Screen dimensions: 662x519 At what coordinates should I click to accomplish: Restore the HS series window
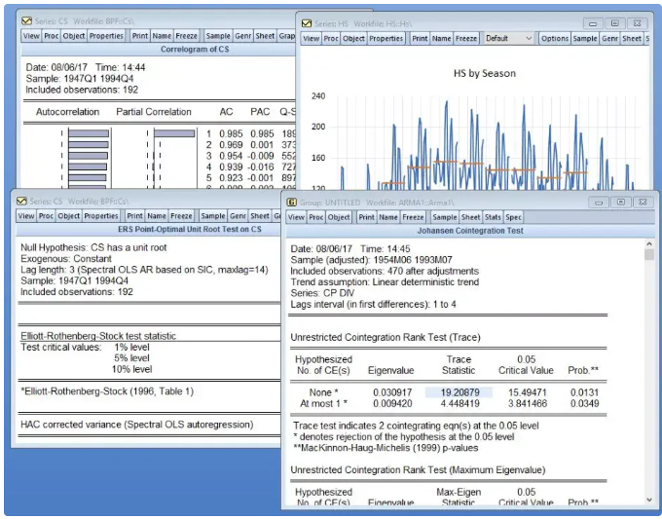click(614, 23)
